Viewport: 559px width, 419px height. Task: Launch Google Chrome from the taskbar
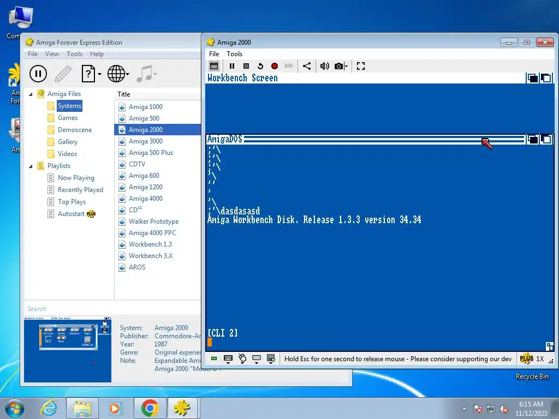[x=150, y=408]
